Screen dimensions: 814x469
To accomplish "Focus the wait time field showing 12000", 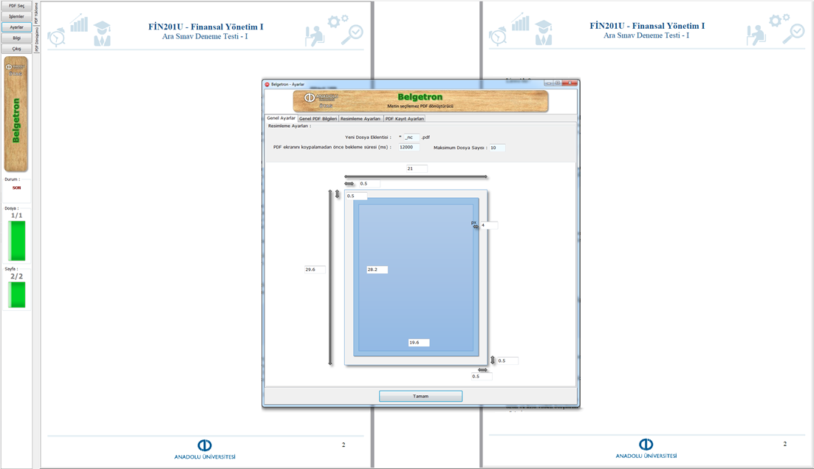I will (x=408, y=147).
